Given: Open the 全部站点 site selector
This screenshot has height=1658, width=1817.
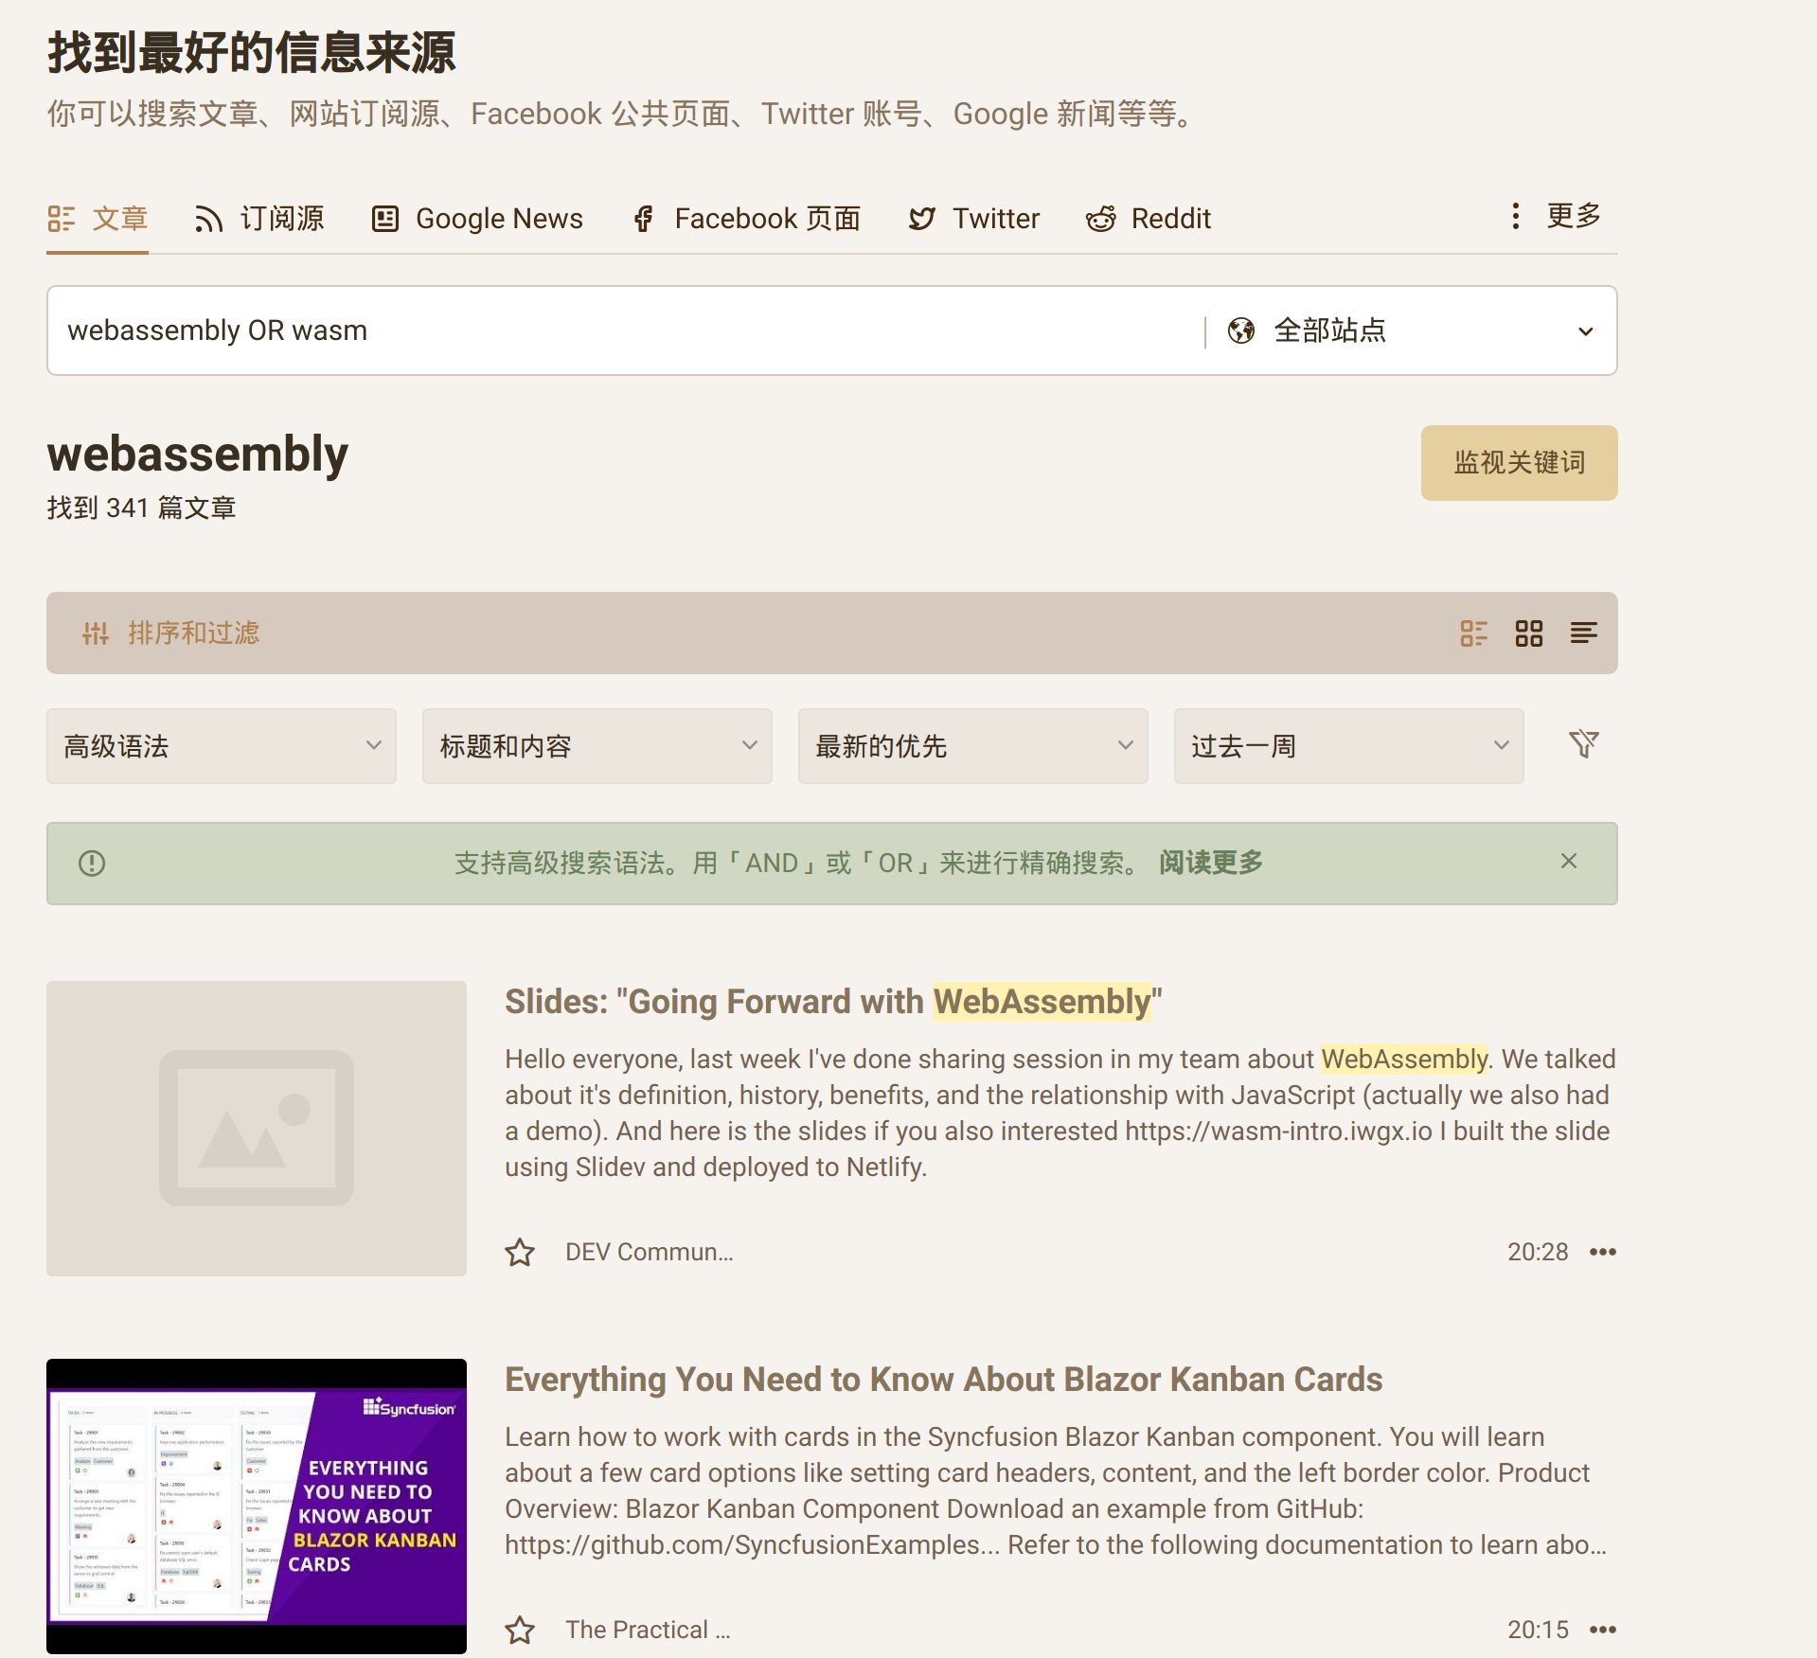Looking at the screenshot, I should [1410, 330].
